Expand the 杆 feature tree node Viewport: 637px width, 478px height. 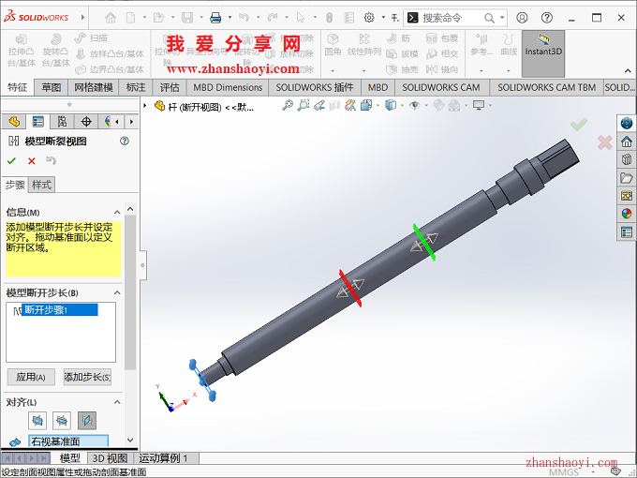[x=145, y=107]
